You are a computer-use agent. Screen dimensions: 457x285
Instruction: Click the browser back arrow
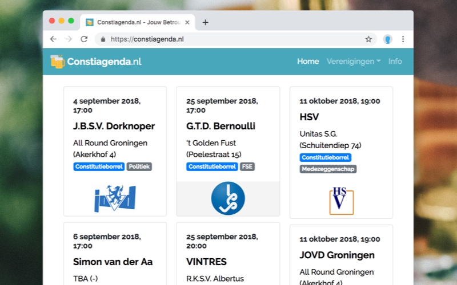[53, 39]
